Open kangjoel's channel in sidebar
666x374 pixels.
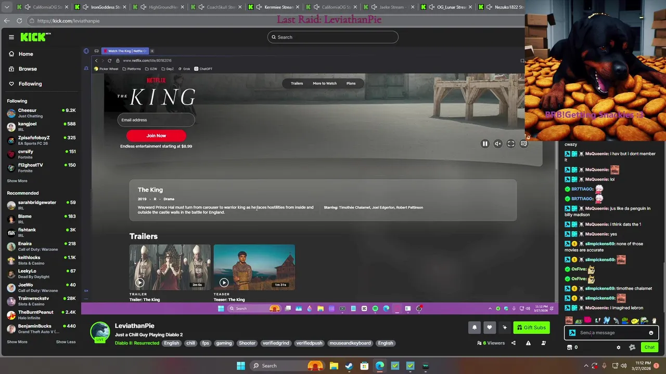pos(41,126)
